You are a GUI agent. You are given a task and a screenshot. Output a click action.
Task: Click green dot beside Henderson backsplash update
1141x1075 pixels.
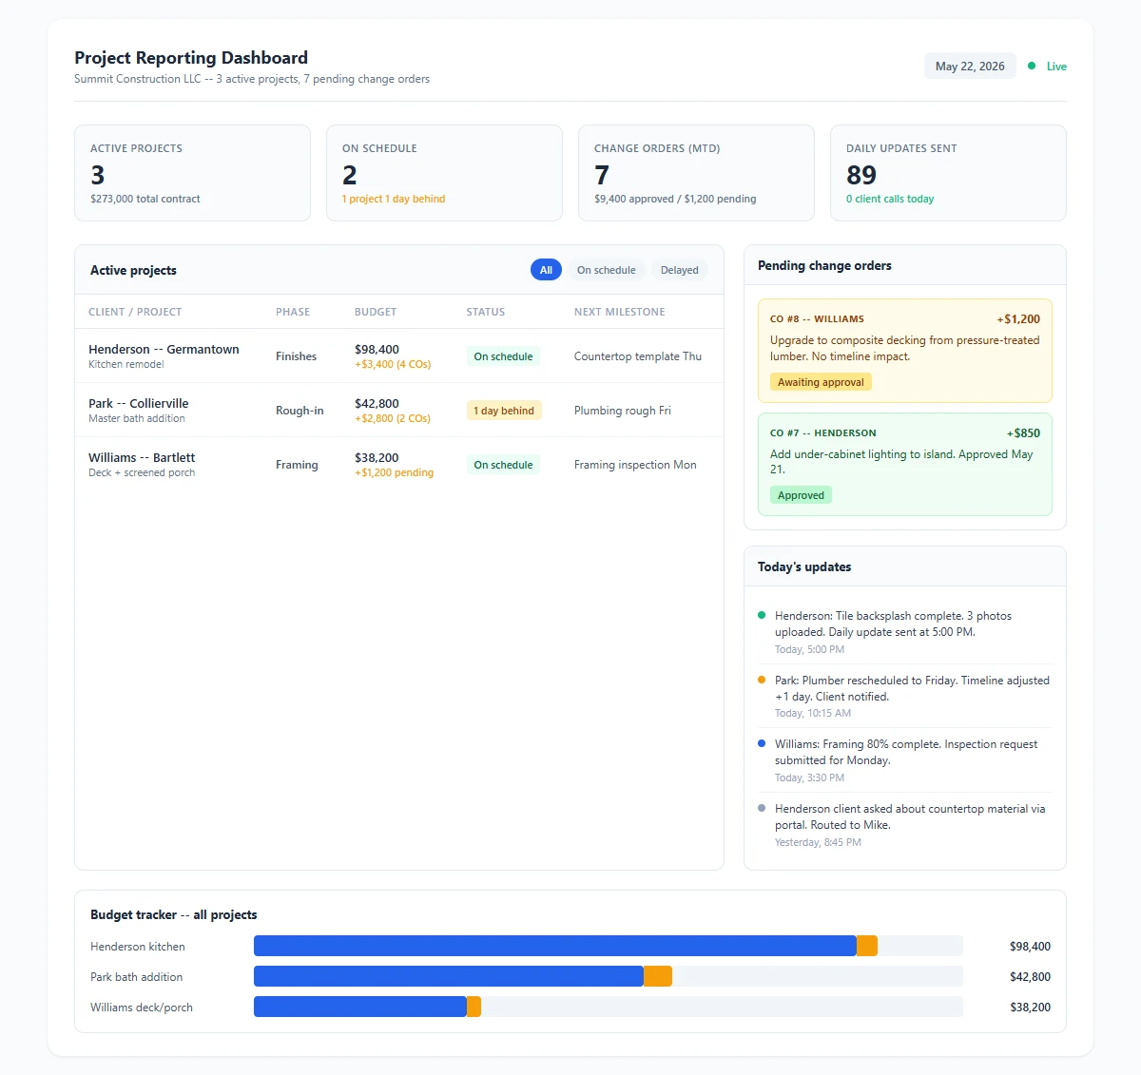tap(762, 615)
